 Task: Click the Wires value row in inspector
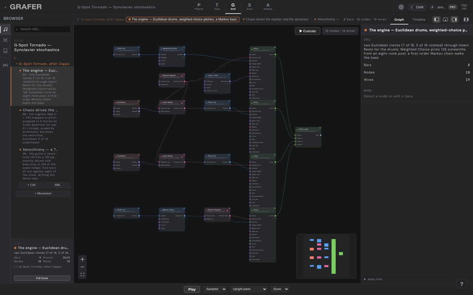(417, 80)
